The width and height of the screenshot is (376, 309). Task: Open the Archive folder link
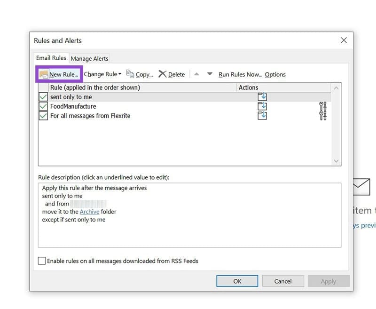point(89,212)
